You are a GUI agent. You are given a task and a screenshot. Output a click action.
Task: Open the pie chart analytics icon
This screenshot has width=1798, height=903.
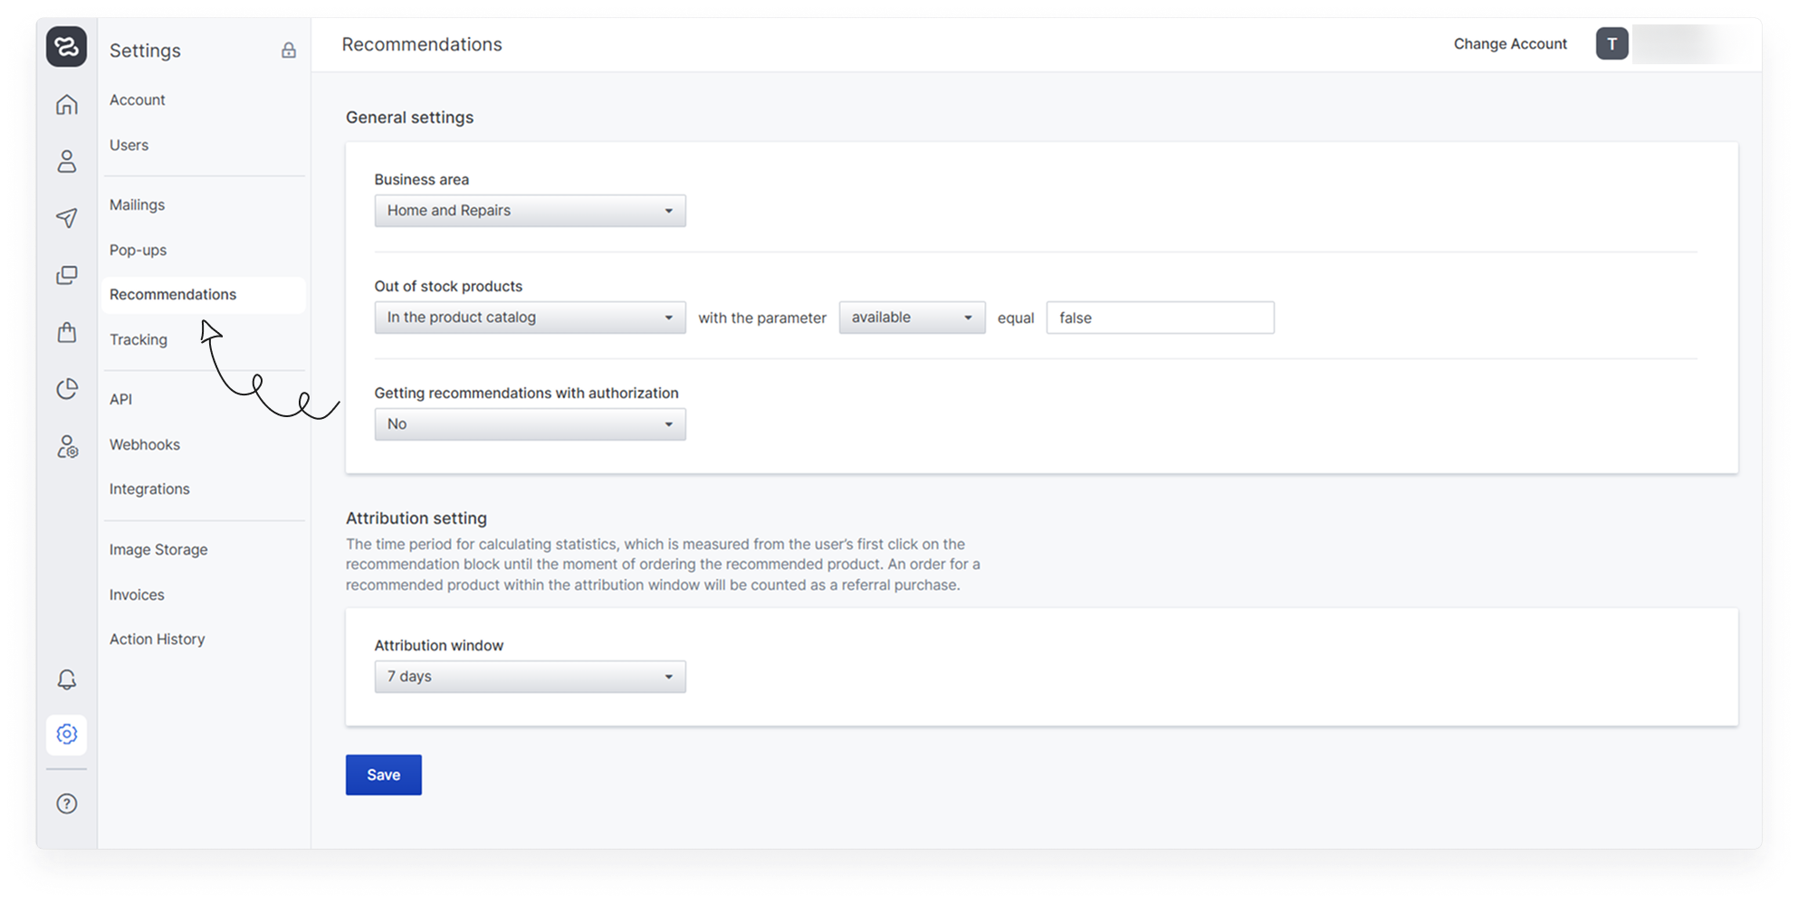pyautogui.click(x=67, y=389)
